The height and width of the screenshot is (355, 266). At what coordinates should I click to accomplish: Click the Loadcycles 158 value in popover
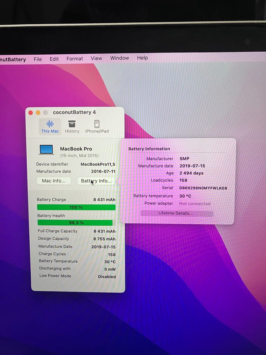pos(183,180)
